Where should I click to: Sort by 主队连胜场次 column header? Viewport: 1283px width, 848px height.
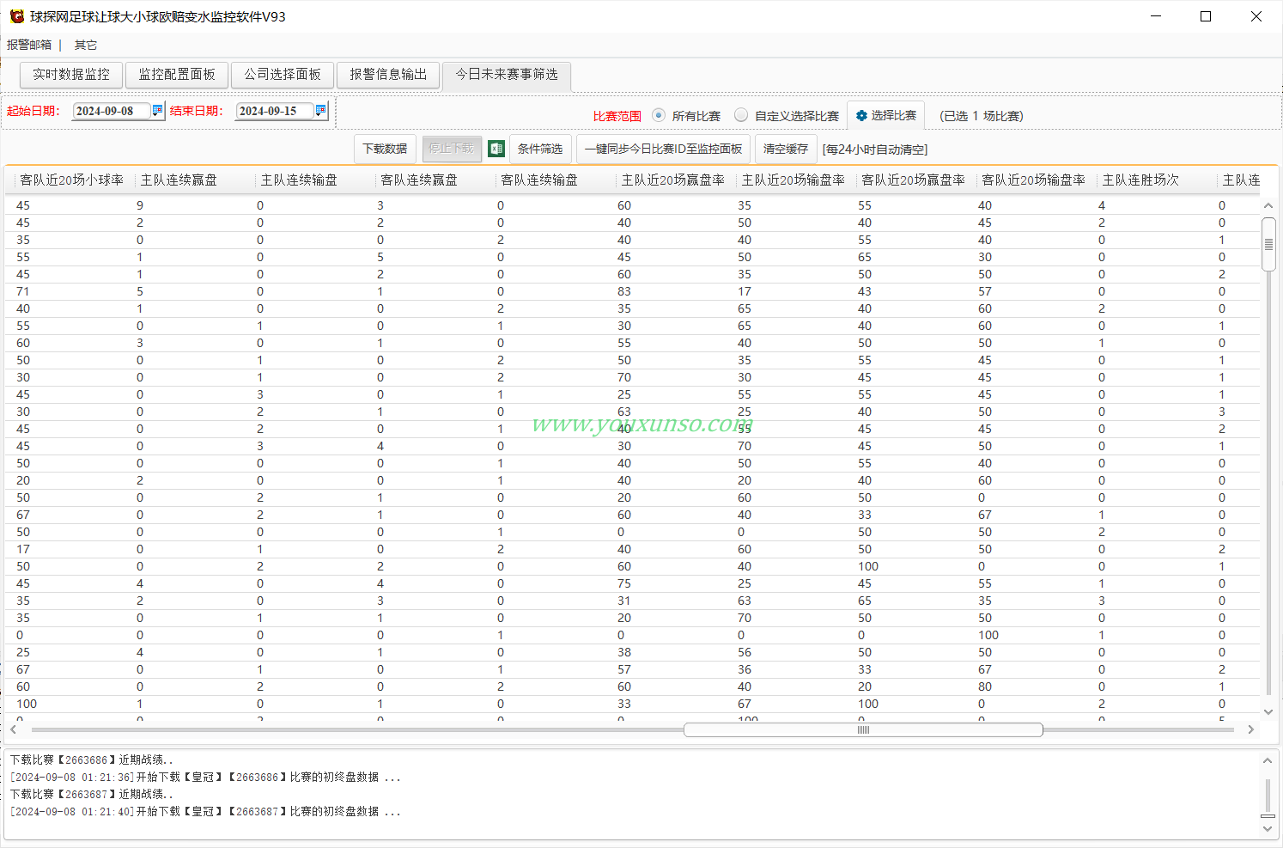(1158, 180)
